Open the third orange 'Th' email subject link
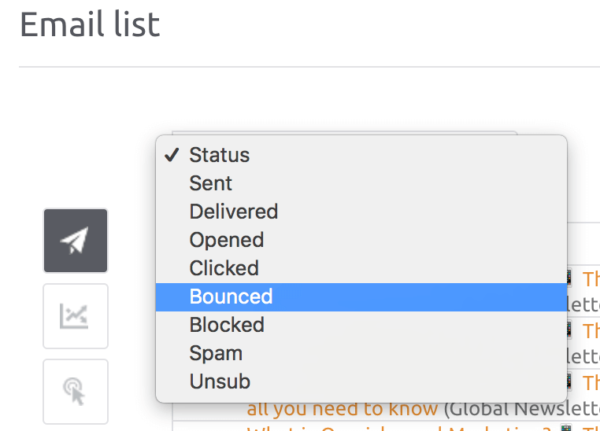Image resolution: width=600 pixels, height=431 pixels. tap(591, 382)
